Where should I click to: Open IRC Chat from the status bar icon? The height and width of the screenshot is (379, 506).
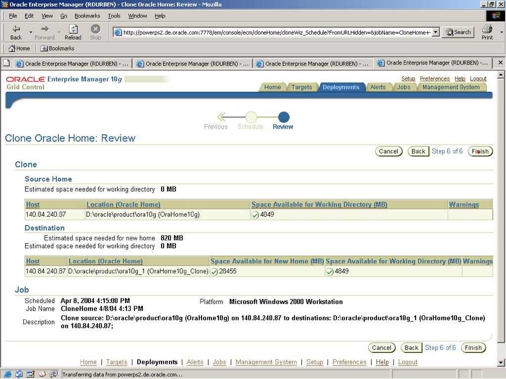(53, 374)
